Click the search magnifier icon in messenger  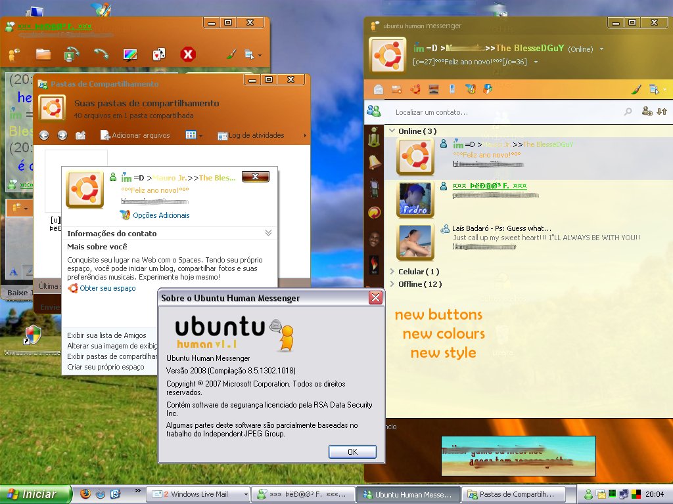tap(628, 112)
